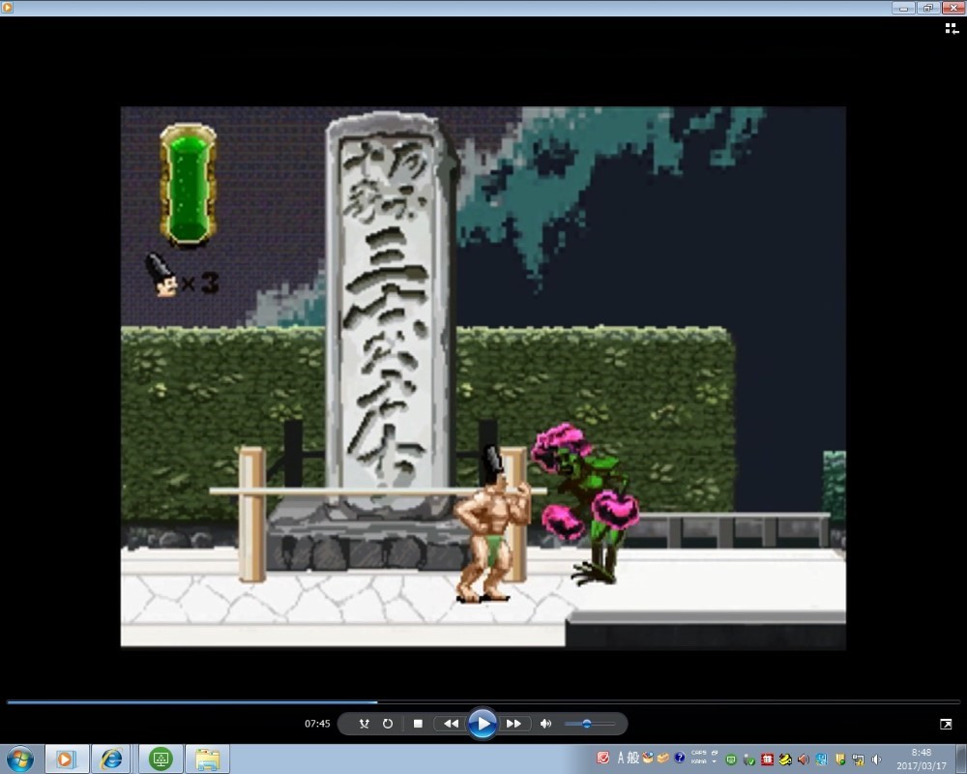Viewport: 967px width, 774px height.
Task: Open the green monitor app on taskbar
Action: pyautogui.click(x=161, y=759)
